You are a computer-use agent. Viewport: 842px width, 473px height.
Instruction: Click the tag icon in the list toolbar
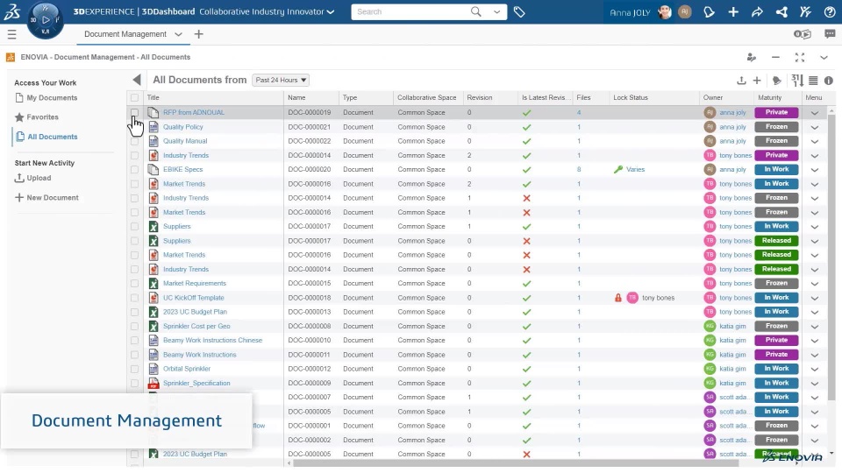click(776, 81)
